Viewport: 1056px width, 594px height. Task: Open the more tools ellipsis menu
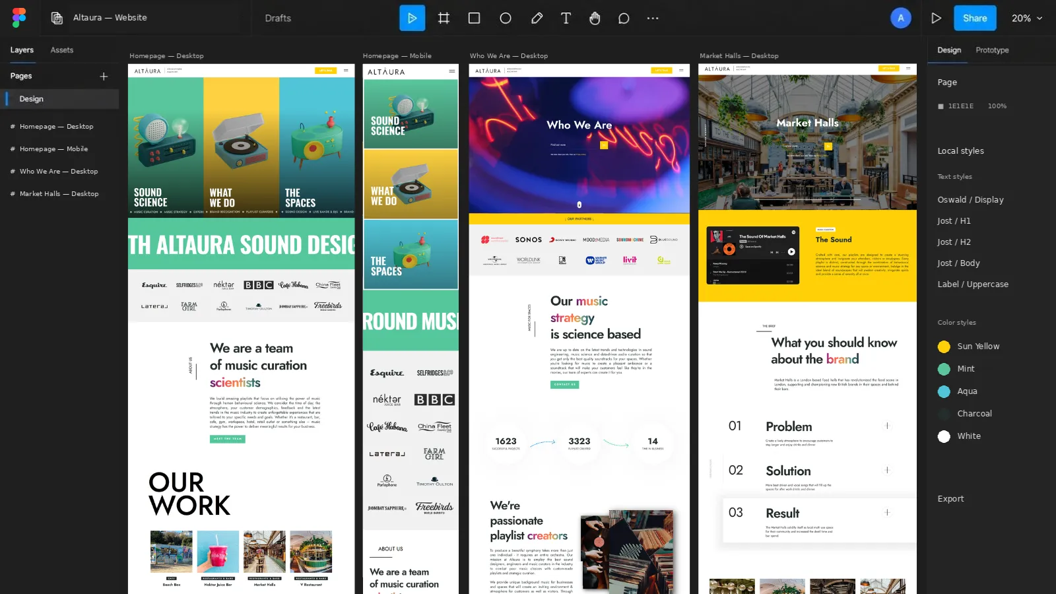(653, 18)
